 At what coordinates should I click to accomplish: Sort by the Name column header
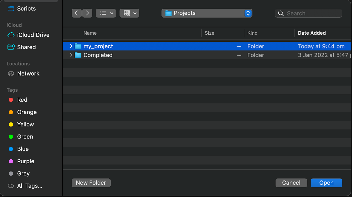[x=90, y=33]
